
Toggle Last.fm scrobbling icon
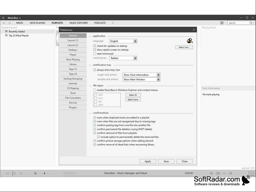coord(218,173)
